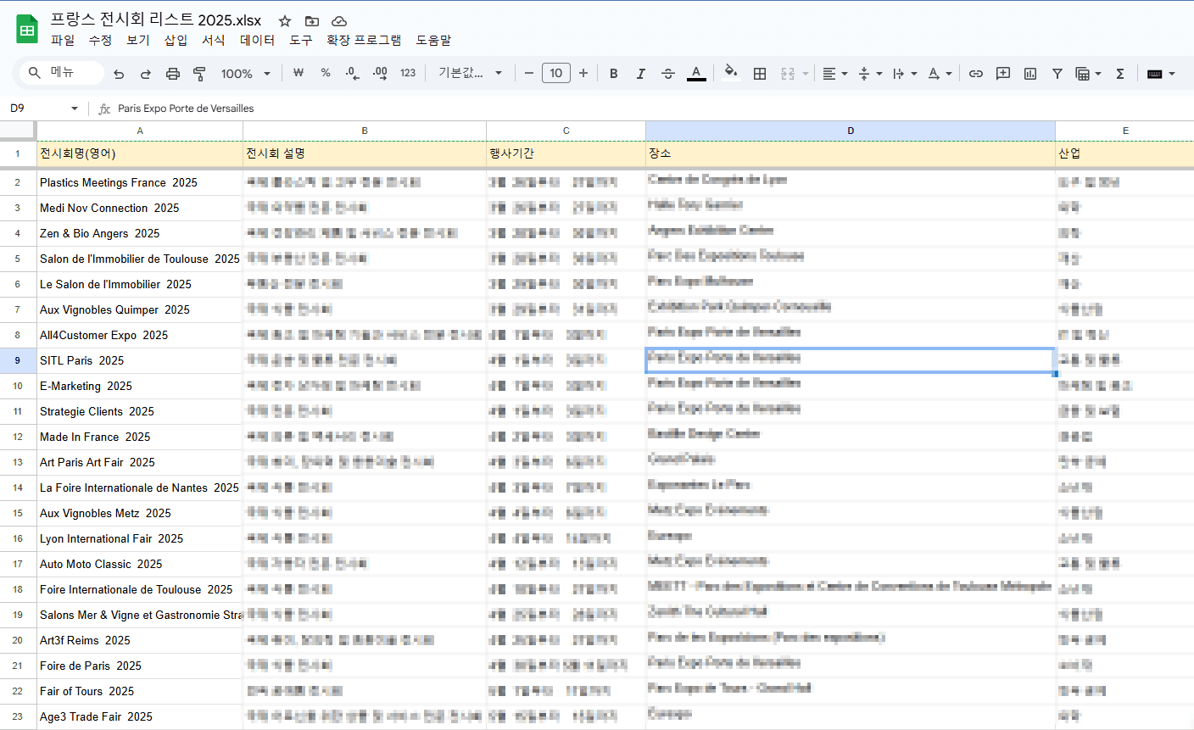Open the 삽입 menu
Viewport: 1194px width, 730px height.
tap(176, 40)
